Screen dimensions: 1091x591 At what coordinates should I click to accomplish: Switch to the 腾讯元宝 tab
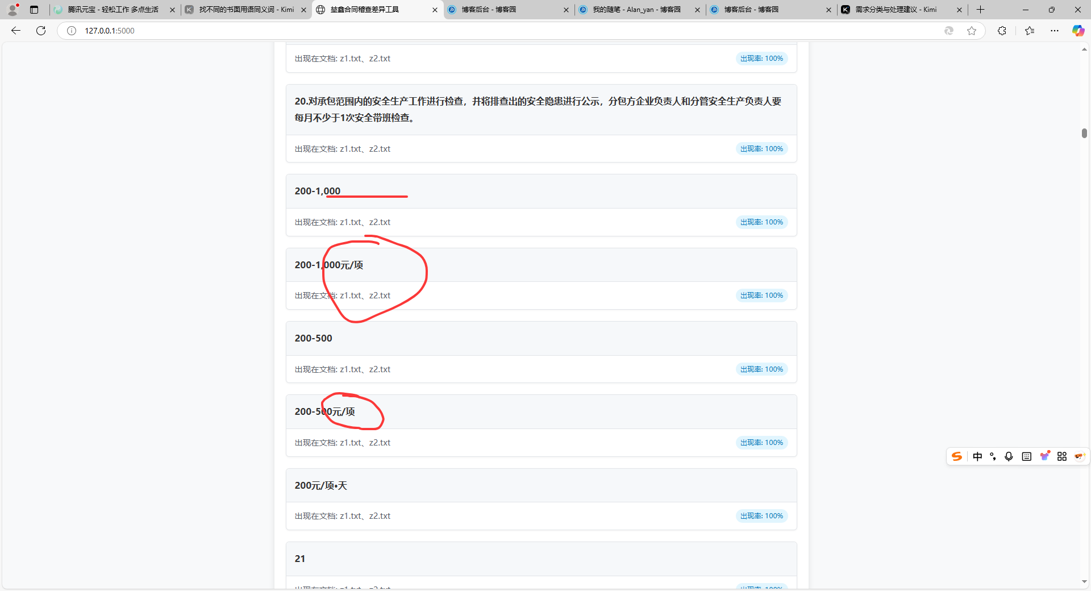[x=114, y=10]
